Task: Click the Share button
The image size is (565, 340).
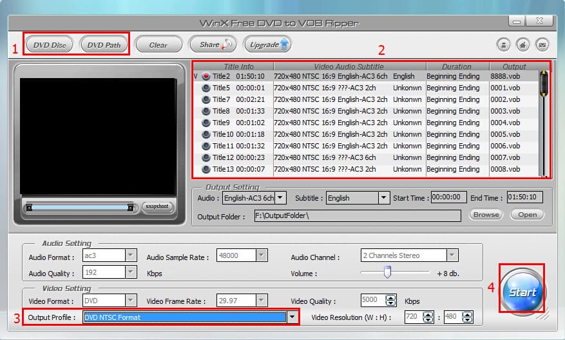Action: point(213,45)
